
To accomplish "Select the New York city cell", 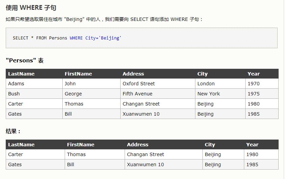I will tap(209, 94).
